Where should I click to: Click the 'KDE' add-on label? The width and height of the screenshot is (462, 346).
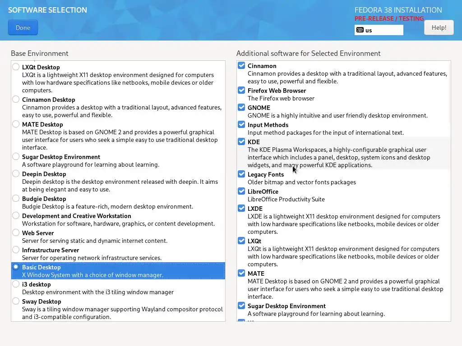coord(254,142)
